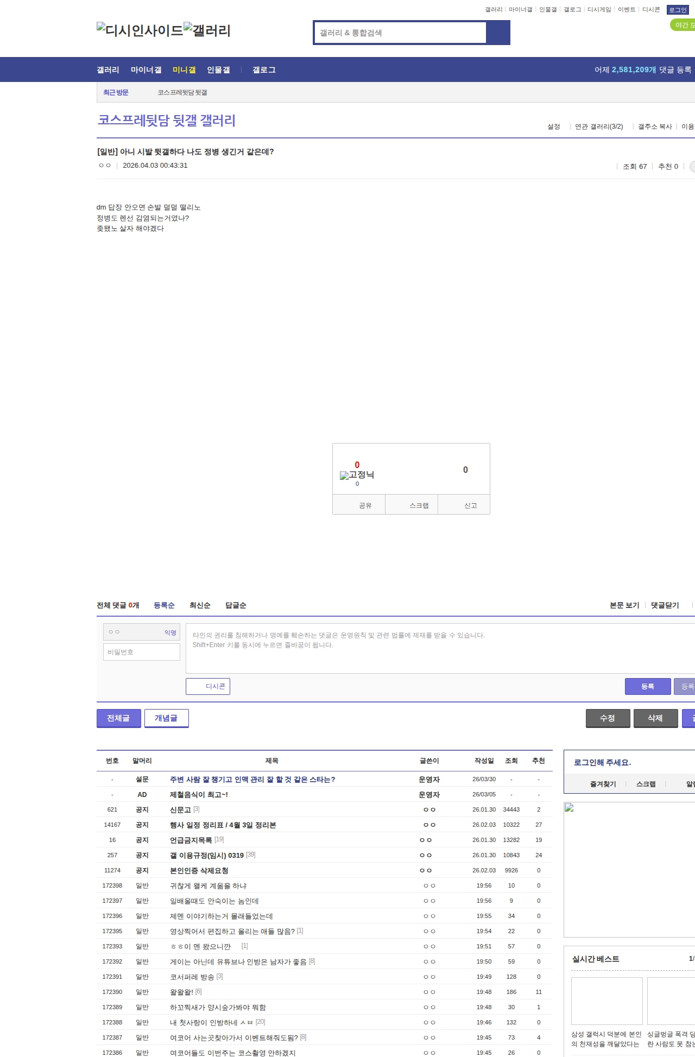Viewport: 695px width, 1057px height.
Task: Click post number 172390 in list
Action: point(112,992)
